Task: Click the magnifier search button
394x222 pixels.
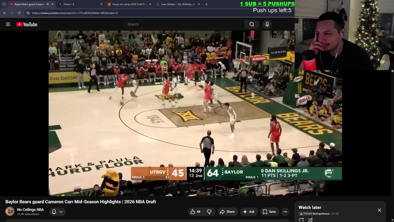Action: [252, 24]
